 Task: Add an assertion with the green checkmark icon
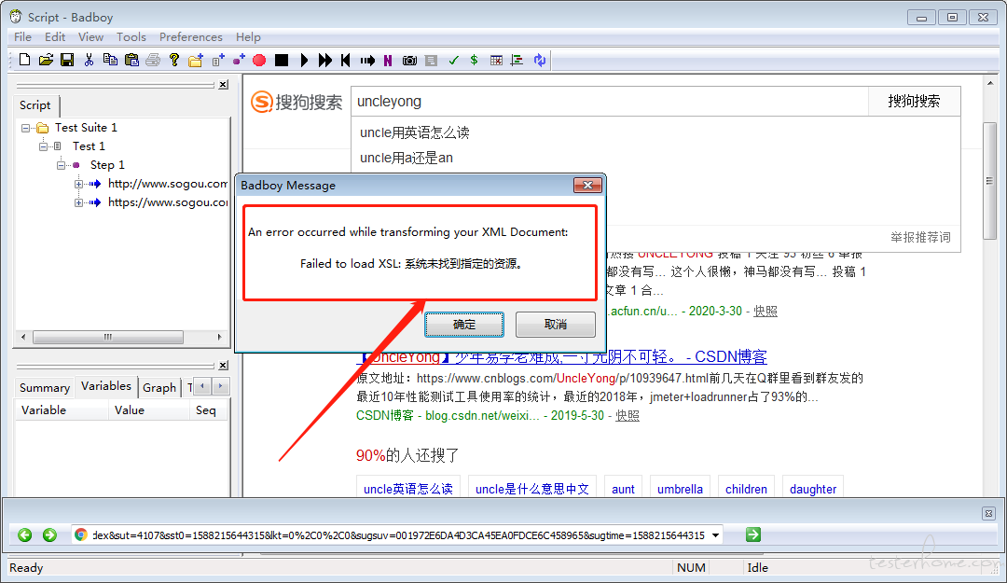coord(453,60)
